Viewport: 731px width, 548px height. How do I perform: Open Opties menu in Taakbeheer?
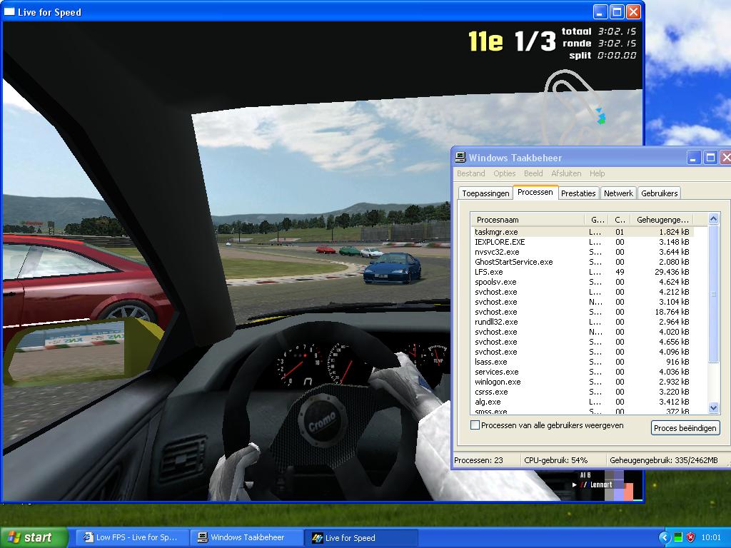click(505, 173)
